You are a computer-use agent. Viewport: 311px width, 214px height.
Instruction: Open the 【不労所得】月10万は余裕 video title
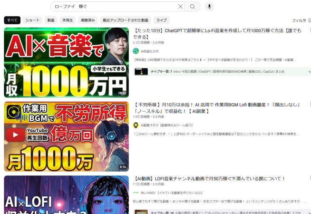[216, 108]
